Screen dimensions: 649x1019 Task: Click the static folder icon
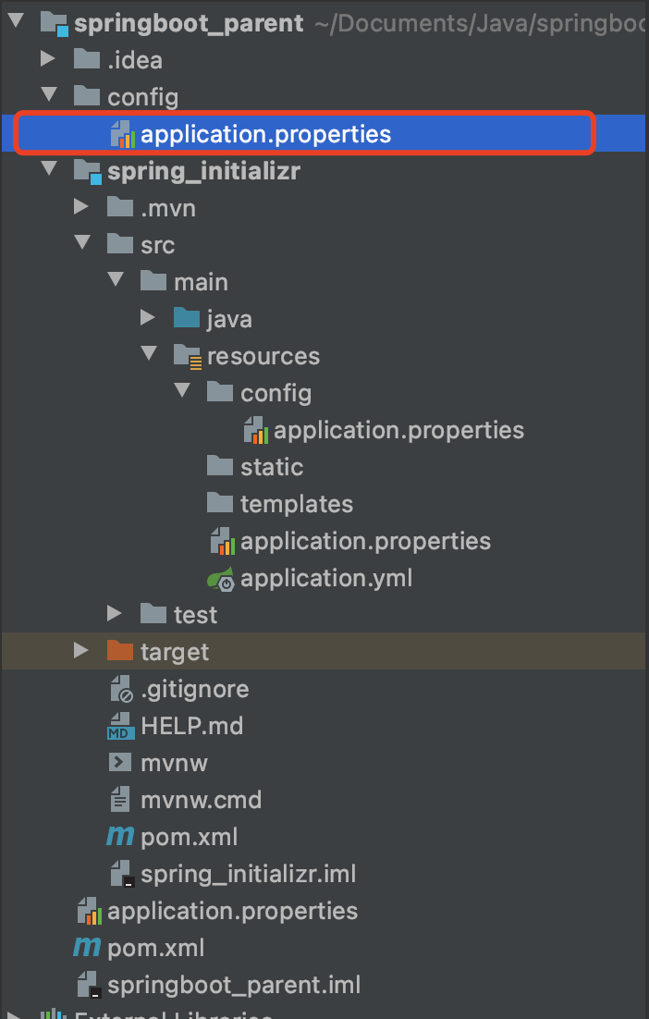click(x=220, y=466)
